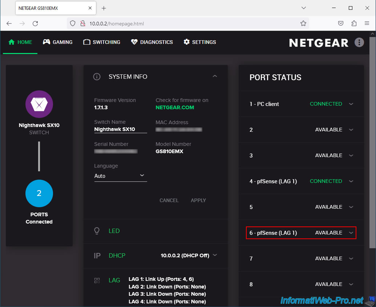Open the Settings tab
The image size is (376, 307).
pyautogui.click(x=200, y=42)
